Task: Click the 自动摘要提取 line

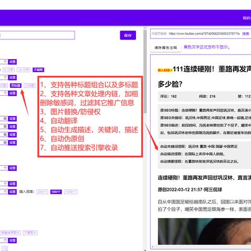Action: 199,162
